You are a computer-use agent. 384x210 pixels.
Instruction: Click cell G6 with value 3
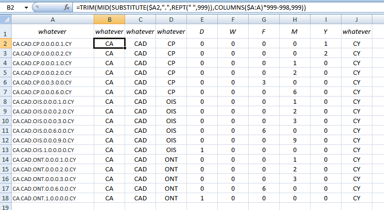click(x=264, y=83)
